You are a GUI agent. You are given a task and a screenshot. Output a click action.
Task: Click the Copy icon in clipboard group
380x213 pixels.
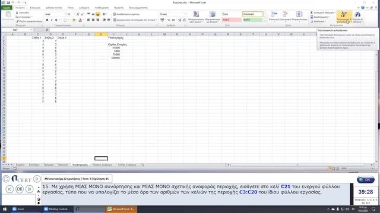(x=17, y=17)
